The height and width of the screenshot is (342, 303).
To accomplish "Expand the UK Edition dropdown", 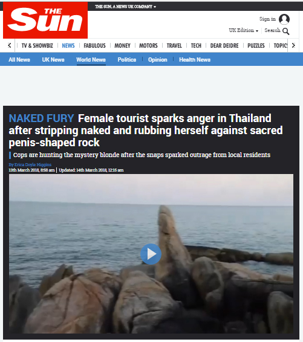I will coord(243,30).
